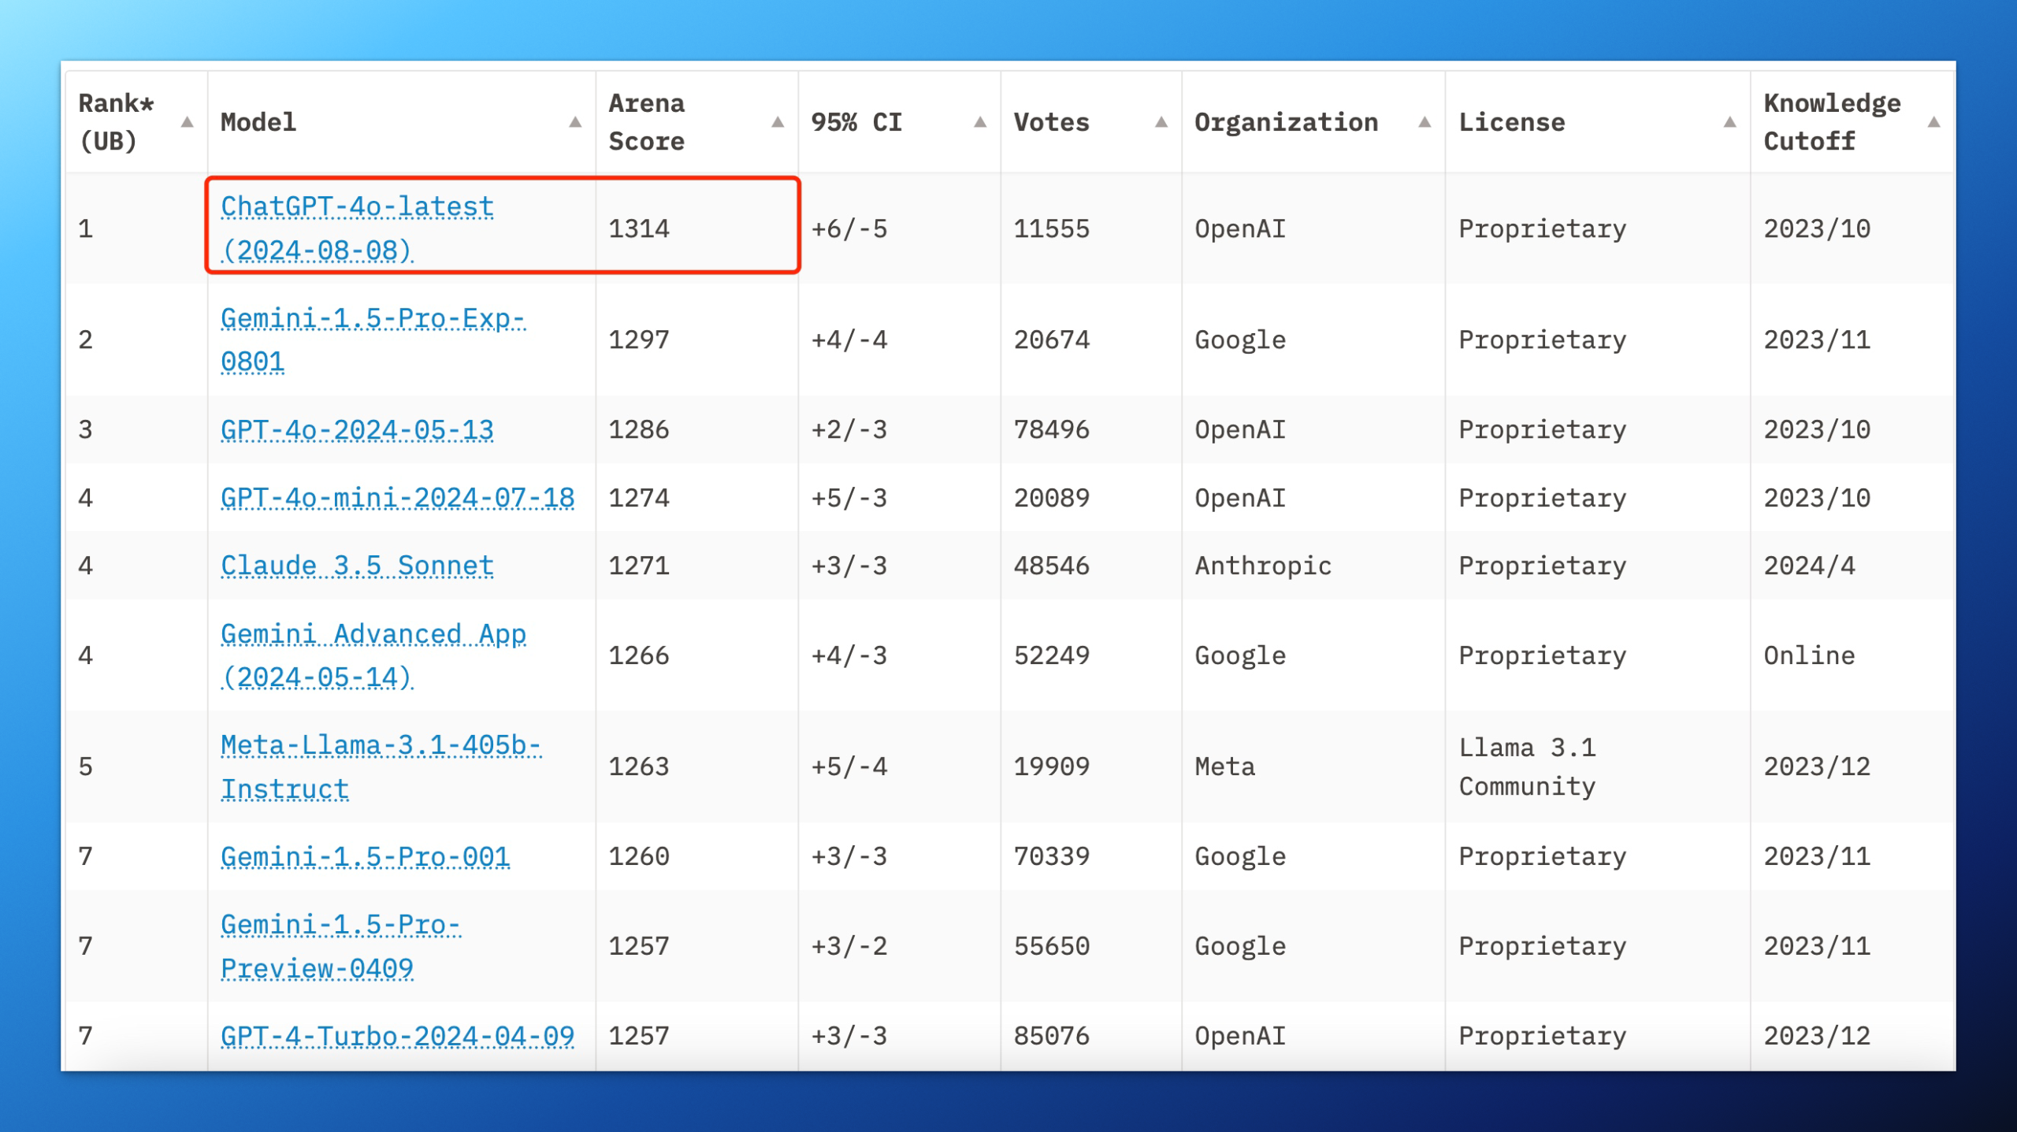Sort by Model using its sort arrow

pos(575,122)
